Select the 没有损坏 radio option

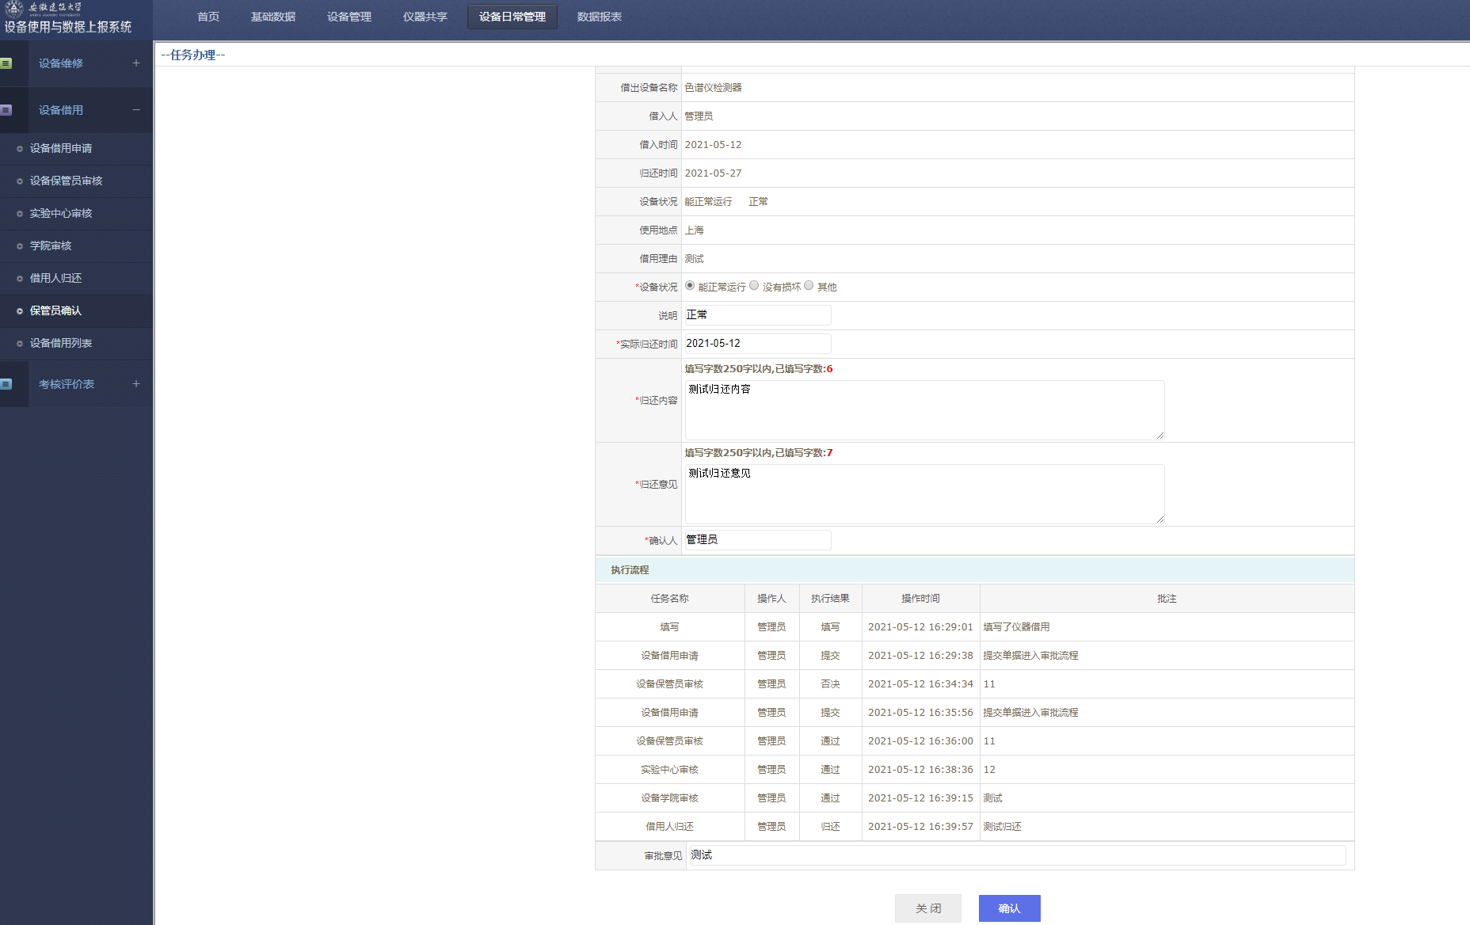pos(754,286)
